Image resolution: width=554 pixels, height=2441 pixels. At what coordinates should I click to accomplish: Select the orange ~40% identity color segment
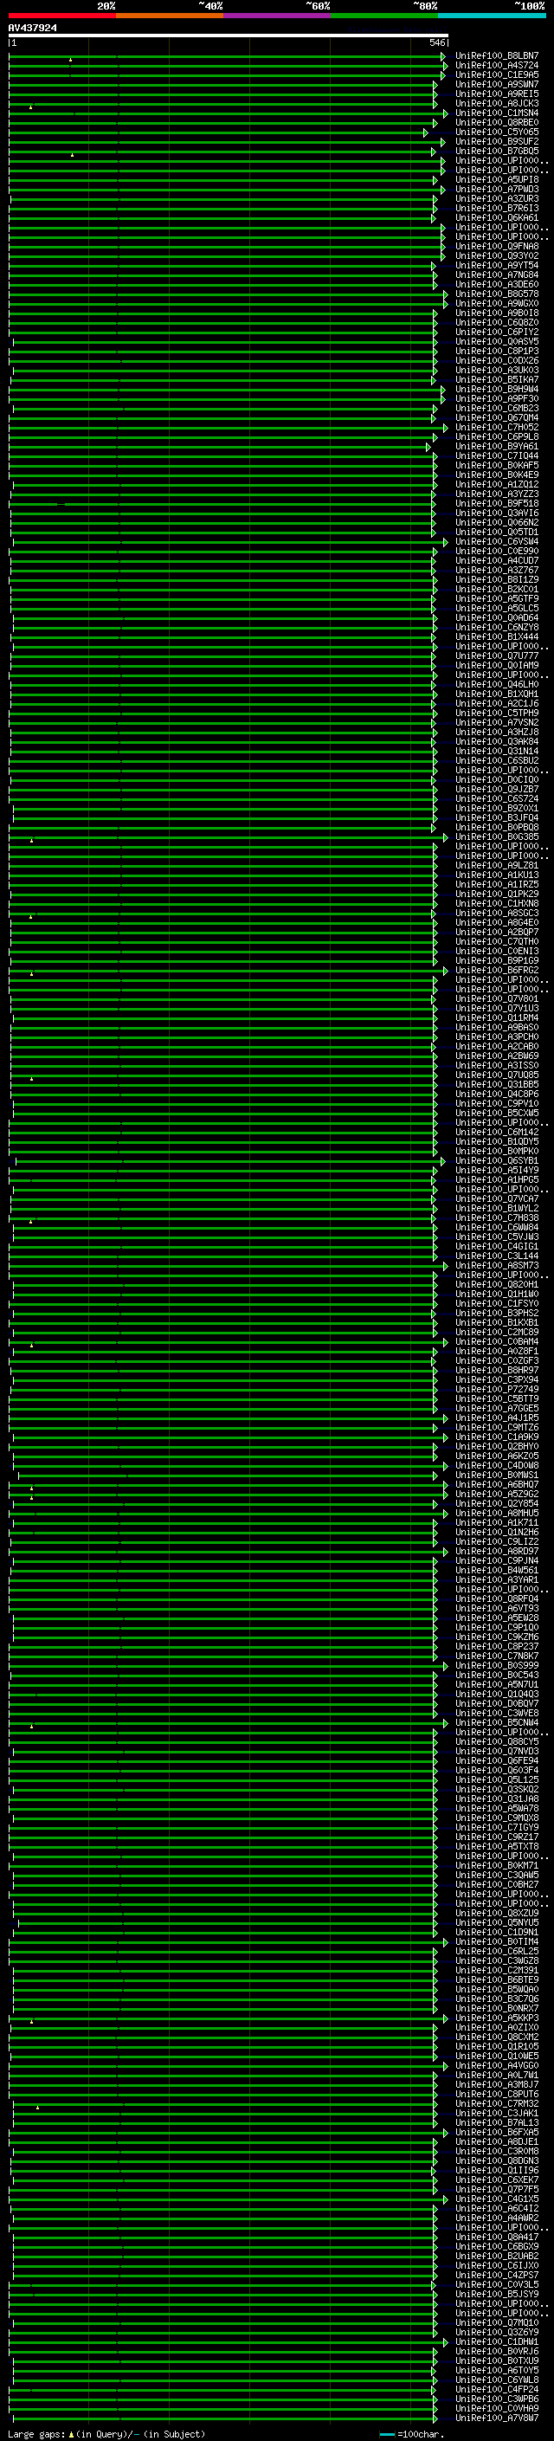[x=170, y=16]
